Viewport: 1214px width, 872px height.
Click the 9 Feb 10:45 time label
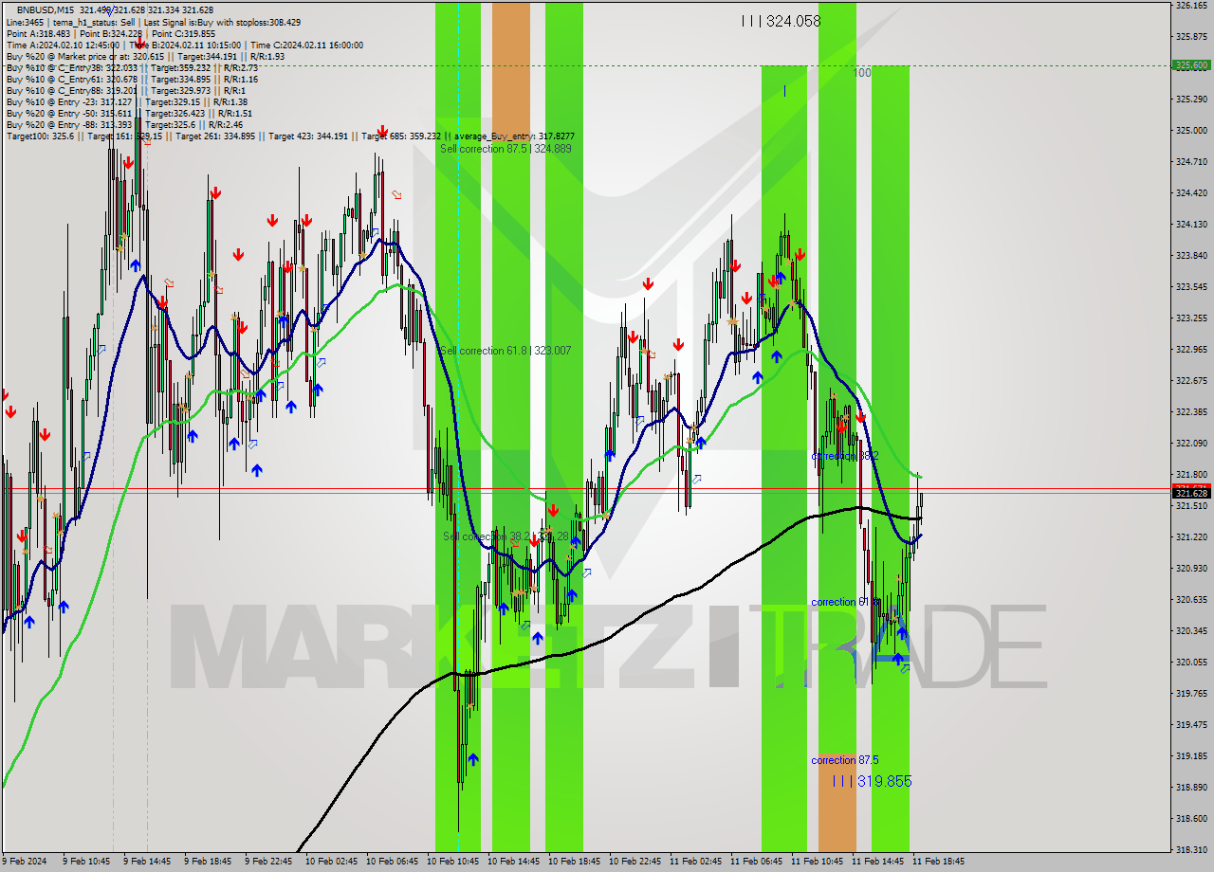point(86,862)
